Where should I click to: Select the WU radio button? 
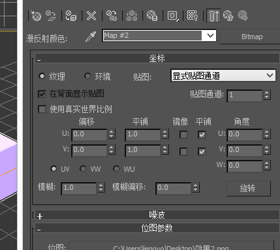click(x=116, y=168)
